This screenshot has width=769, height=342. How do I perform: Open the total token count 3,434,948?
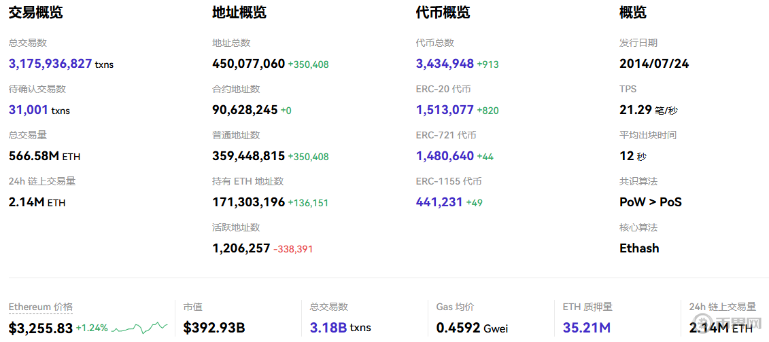pos(445,64)
